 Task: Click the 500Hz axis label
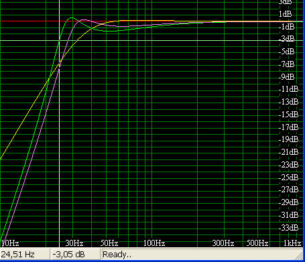[x=257, y=243]
